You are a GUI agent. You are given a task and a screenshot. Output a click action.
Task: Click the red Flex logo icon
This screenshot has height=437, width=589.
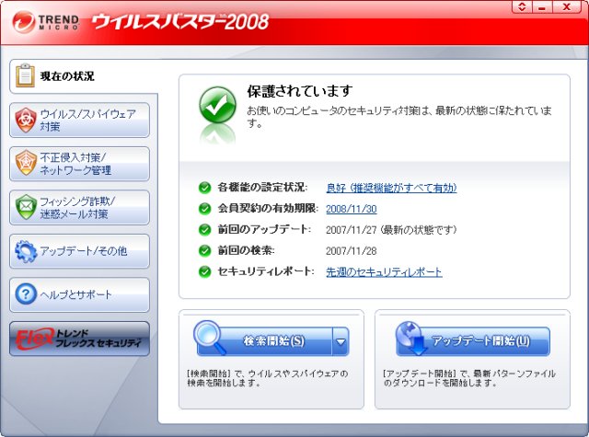click(35, 339)
